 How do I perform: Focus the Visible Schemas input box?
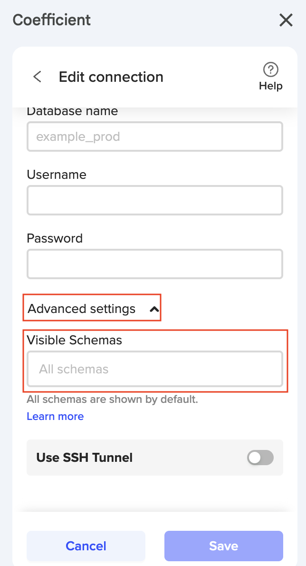click(155, 369)
